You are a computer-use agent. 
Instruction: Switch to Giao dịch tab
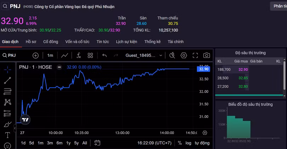(x=10, y=42)
